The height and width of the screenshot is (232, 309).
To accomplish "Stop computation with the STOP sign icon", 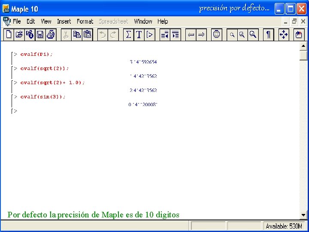I will tap(216, 35).
